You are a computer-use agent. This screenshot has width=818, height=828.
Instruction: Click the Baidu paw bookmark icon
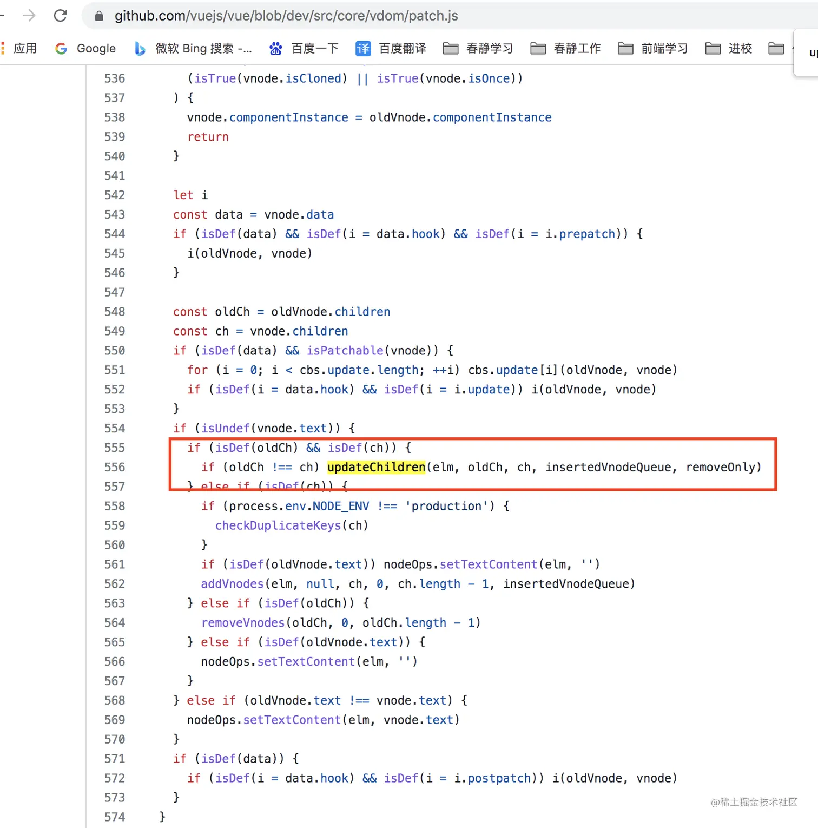pyautogui.click(x=275, y=49)
